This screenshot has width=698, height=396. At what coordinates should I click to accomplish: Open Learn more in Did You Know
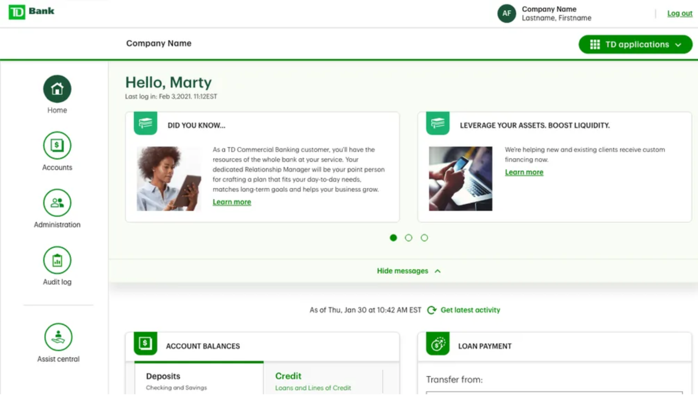232,202
